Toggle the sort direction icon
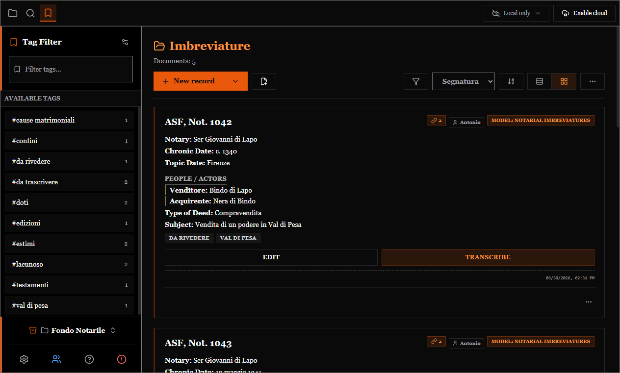Screen dimensions: 620x373 coord(511,81)
